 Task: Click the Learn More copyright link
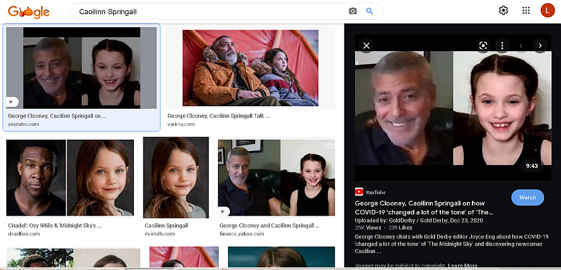[462, 266]
